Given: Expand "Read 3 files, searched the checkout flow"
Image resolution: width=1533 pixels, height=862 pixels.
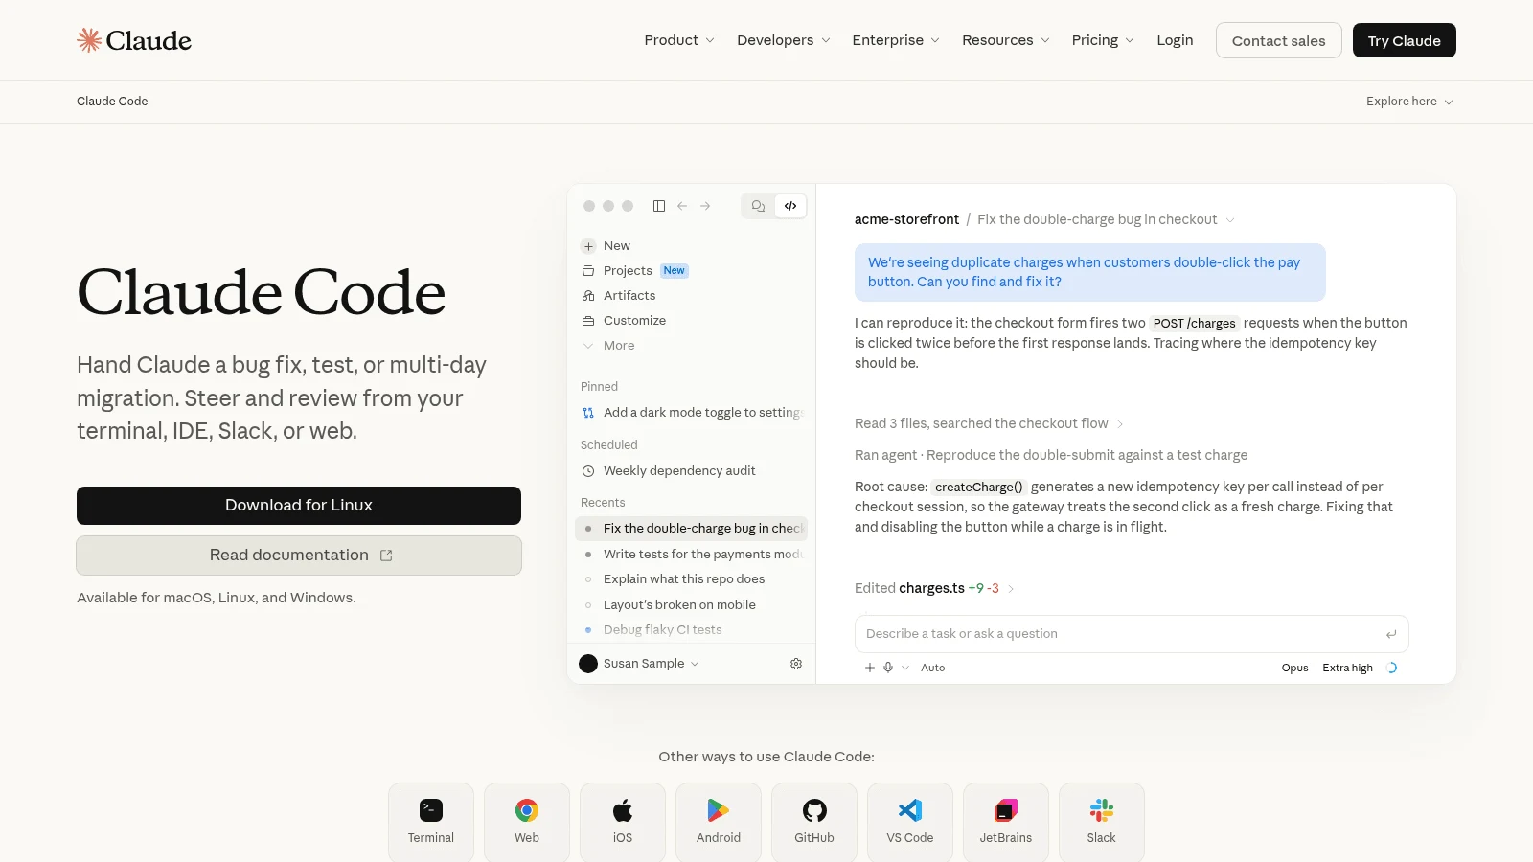Looking at the screenshot, I should tap(989, 423).
